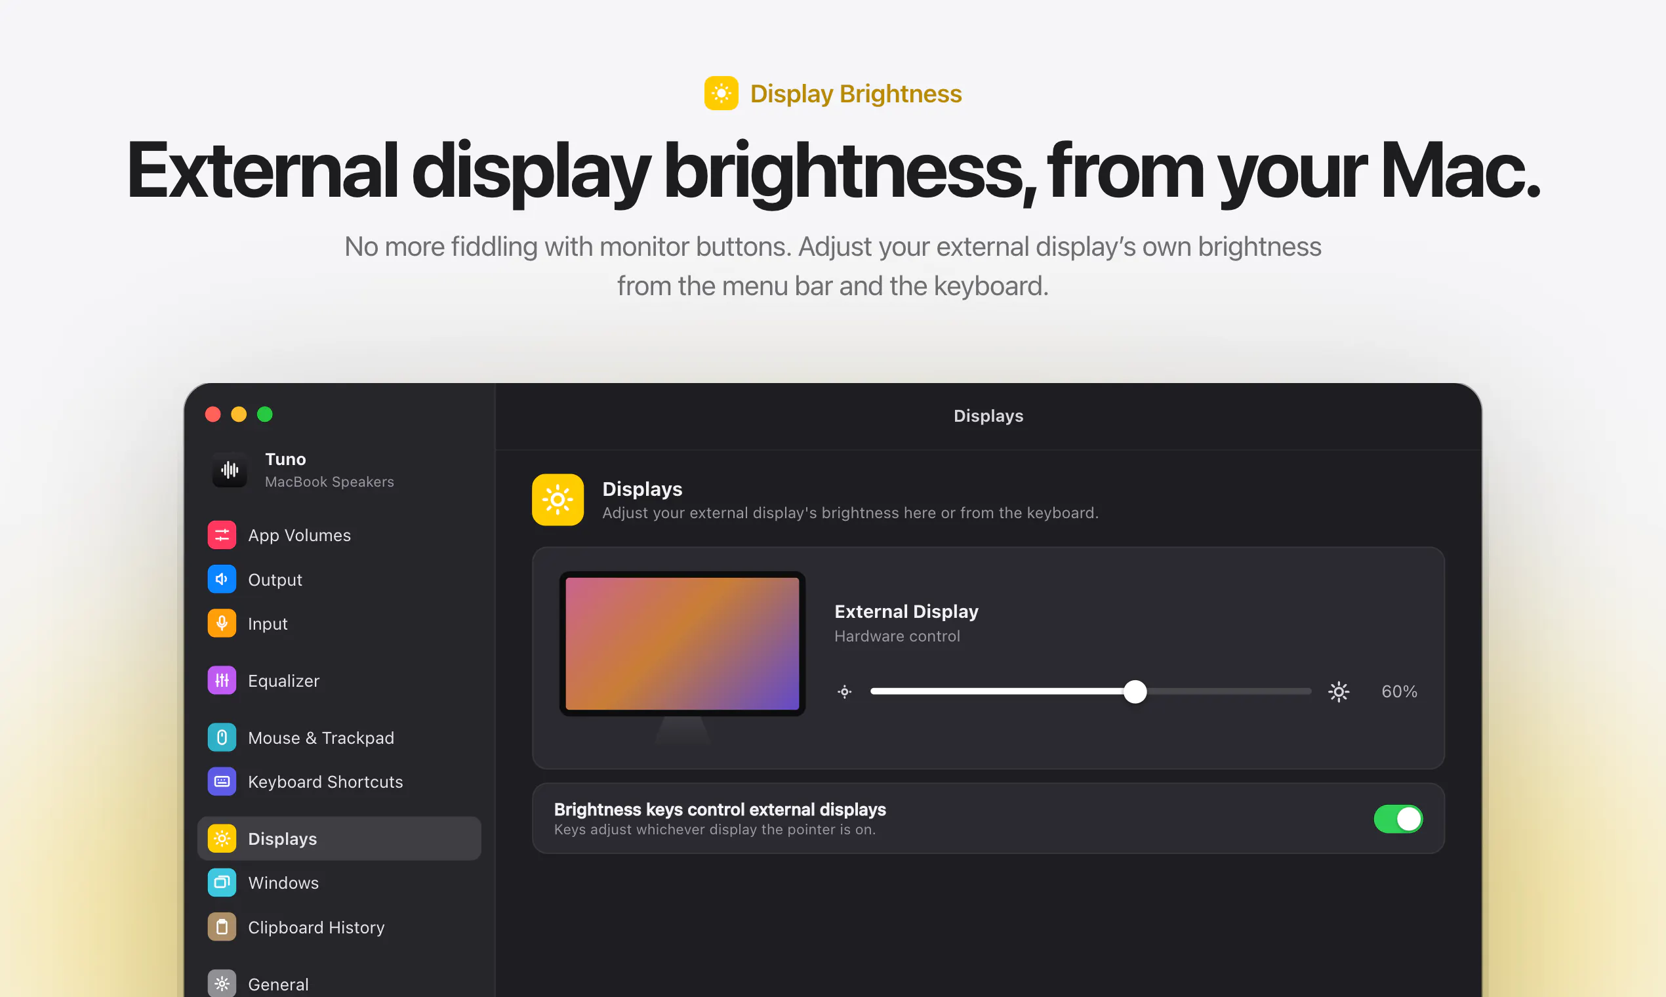Click the unfilled part of brightness slider
The width and height of the screenshot is (1666, 997).
click(1229, 691)
